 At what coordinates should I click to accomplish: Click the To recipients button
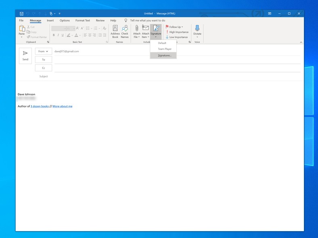tap(43, 60)
